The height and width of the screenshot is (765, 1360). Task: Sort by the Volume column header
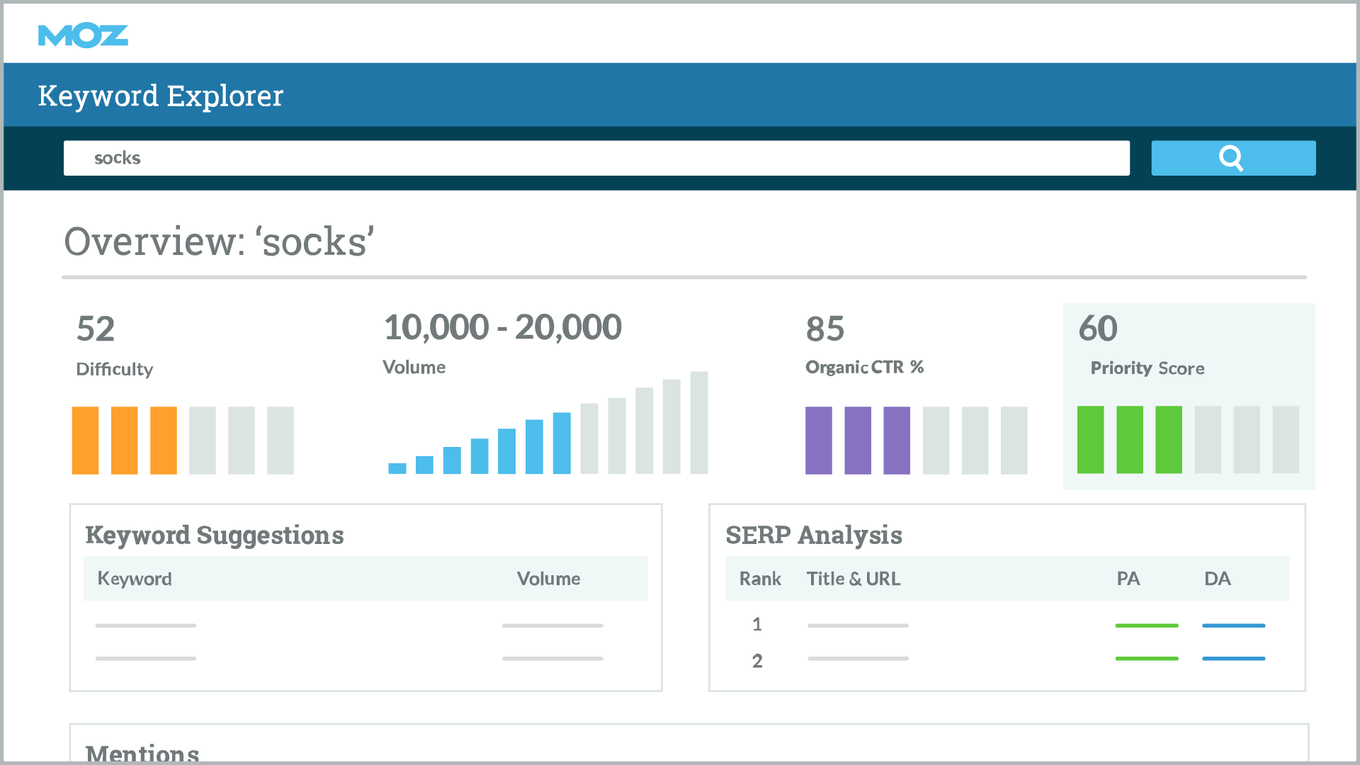click(549, 578)
